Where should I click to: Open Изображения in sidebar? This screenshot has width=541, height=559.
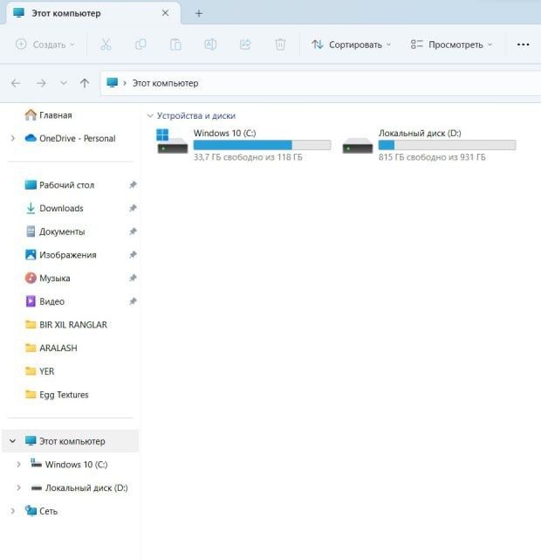point(60,254)
